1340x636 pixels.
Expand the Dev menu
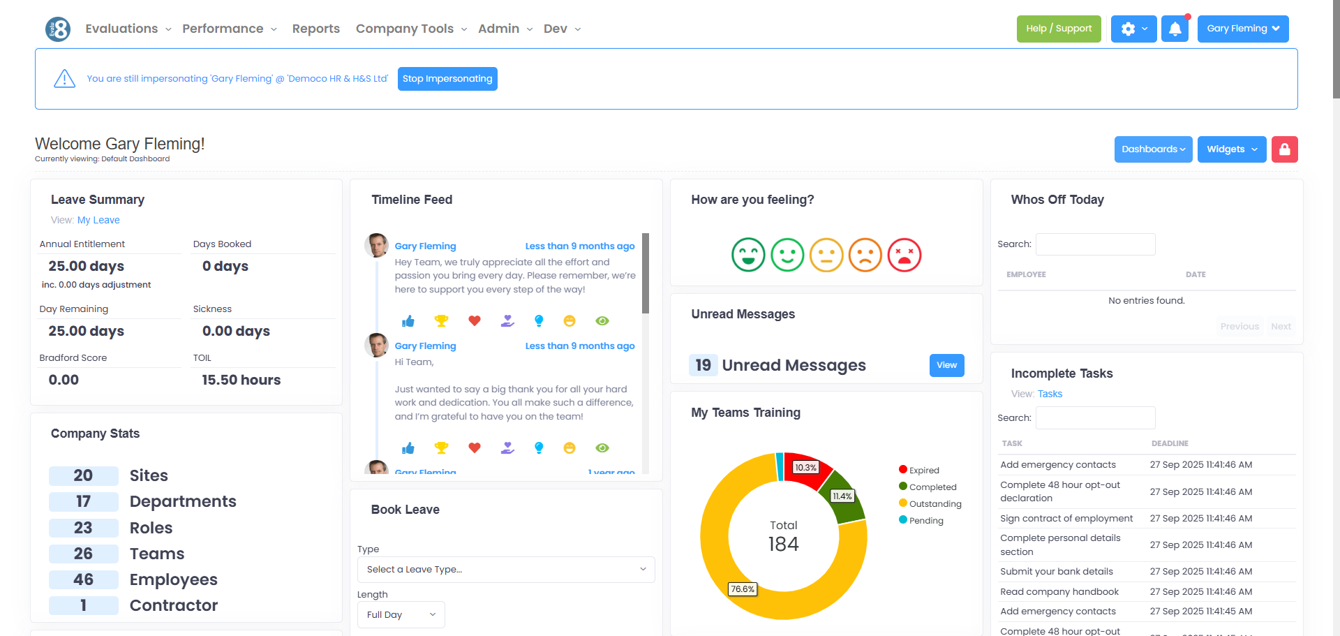(x=562, y=29)
